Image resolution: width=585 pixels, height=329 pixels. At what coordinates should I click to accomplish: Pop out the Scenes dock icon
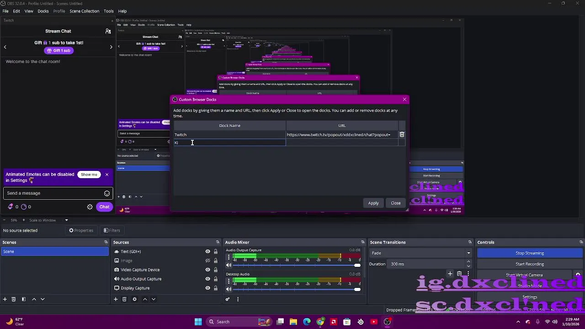[x=106, y=242]
